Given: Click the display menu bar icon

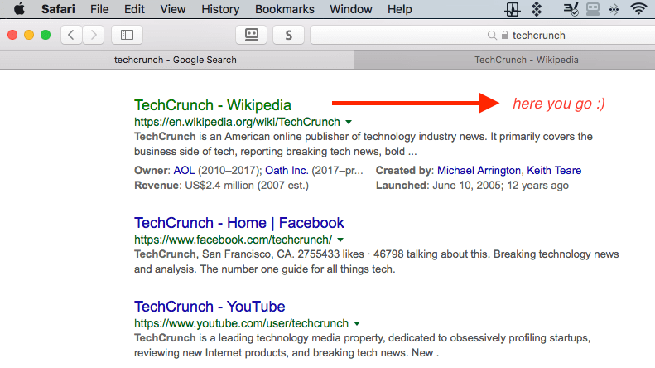Looking at the screenshot, I should [593, 9].
